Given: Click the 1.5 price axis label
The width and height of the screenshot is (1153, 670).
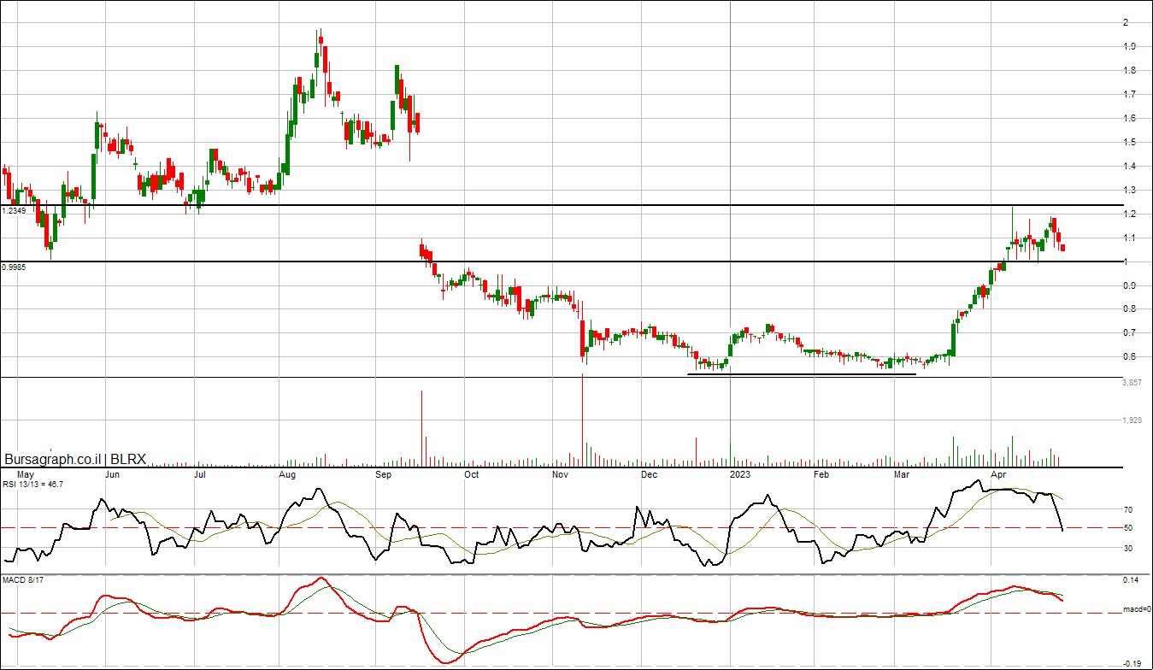Looking at the screenshot, I should coord(1129,142).
